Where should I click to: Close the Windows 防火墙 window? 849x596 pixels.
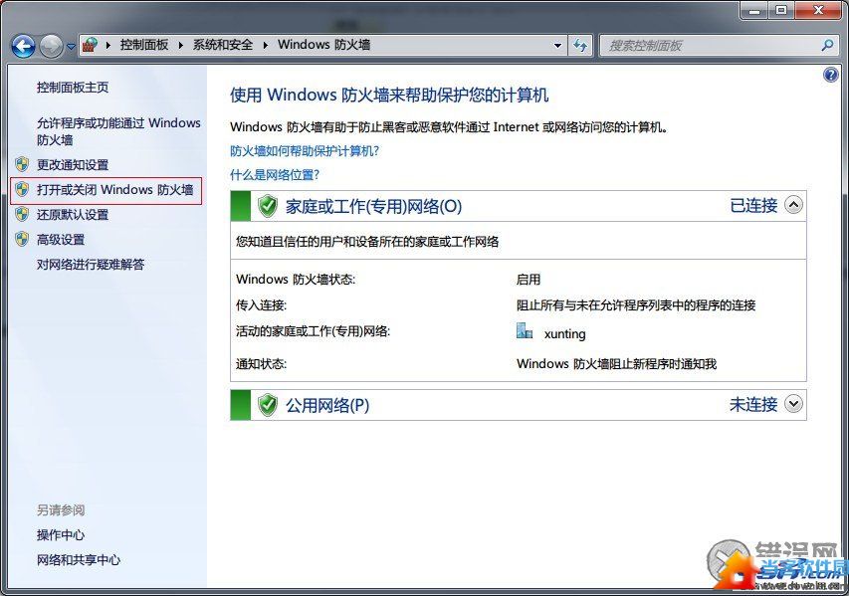(818, 10)
